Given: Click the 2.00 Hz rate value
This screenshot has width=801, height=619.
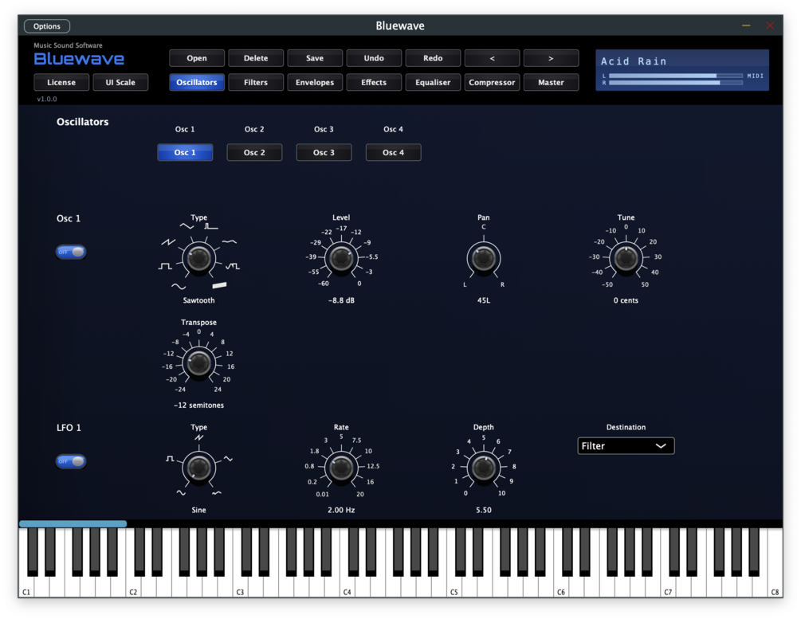Looking at the screenshot, I should [341, 510].
